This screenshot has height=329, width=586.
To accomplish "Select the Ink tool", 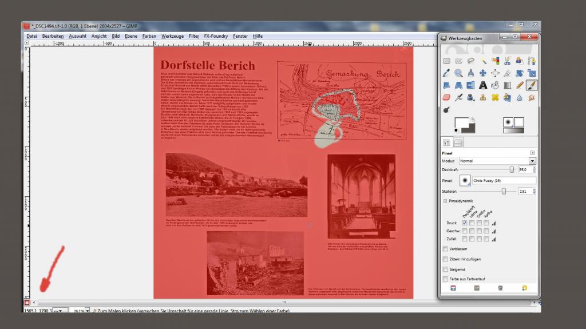I will (x=471, y=98).
